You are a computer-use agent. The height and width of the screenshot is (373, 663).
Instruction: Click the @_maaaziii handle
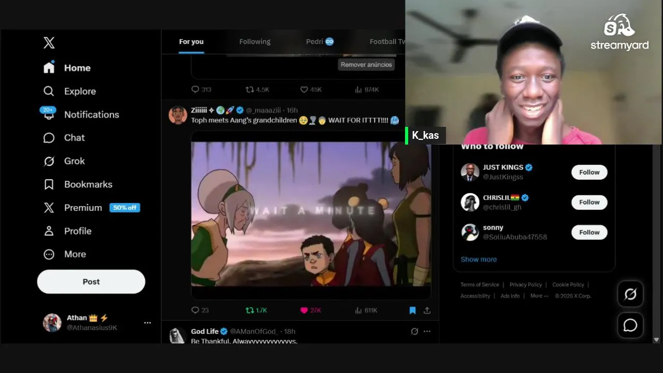[x=264, y=110]
